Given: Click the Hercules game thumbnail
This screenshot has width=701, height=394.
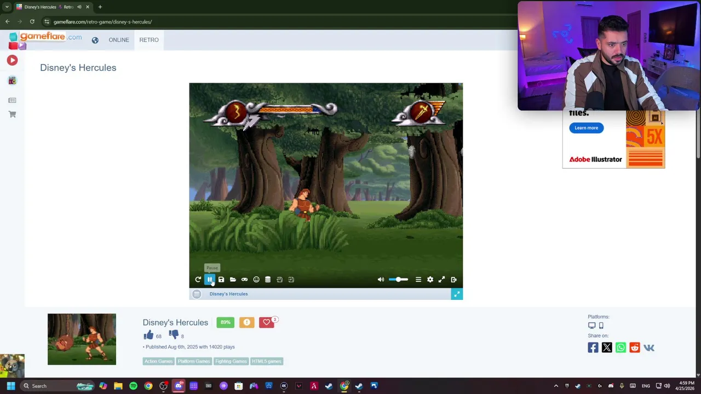Looking at the screenshot, I should click(82, 339).
